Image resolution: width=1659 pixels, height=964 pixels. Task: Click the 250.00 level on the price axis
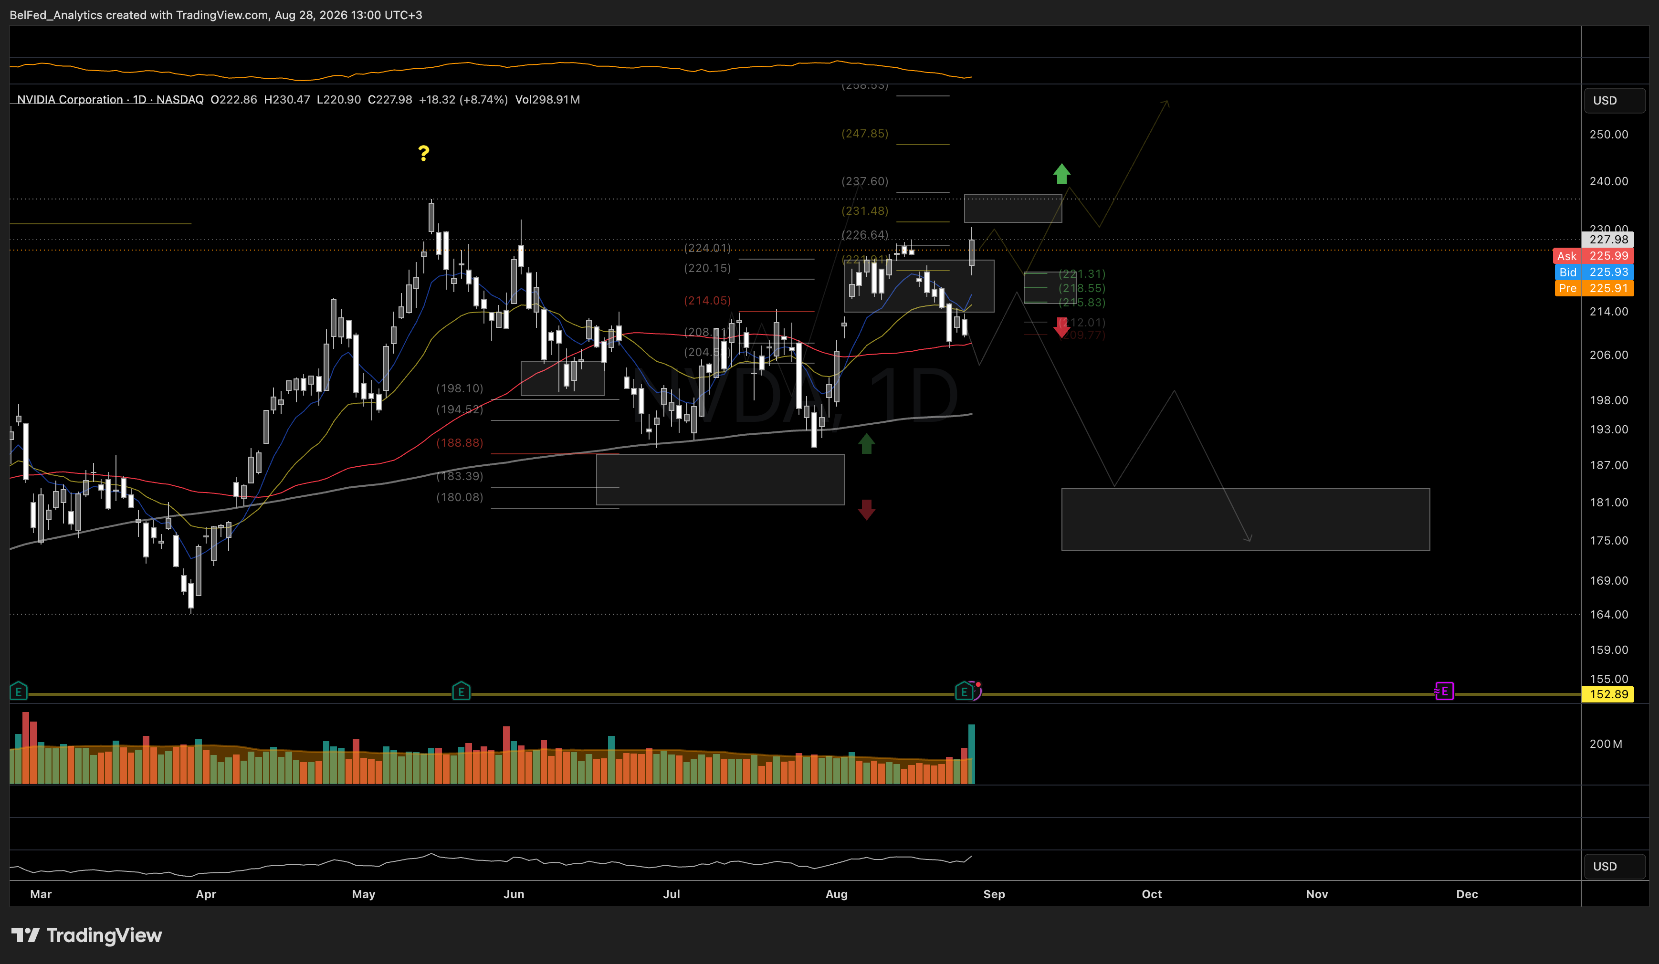[1608, 134]
